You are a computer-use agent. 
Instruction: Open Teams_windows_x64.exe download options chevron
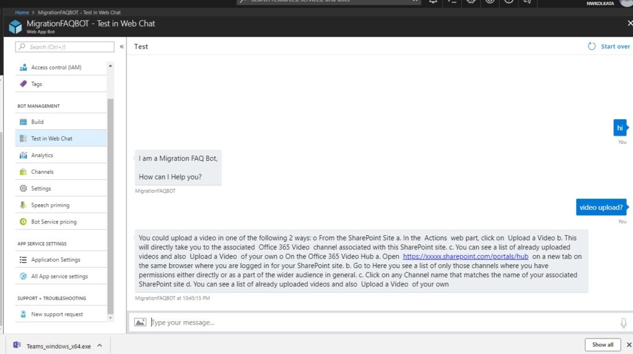pos(100,345)
